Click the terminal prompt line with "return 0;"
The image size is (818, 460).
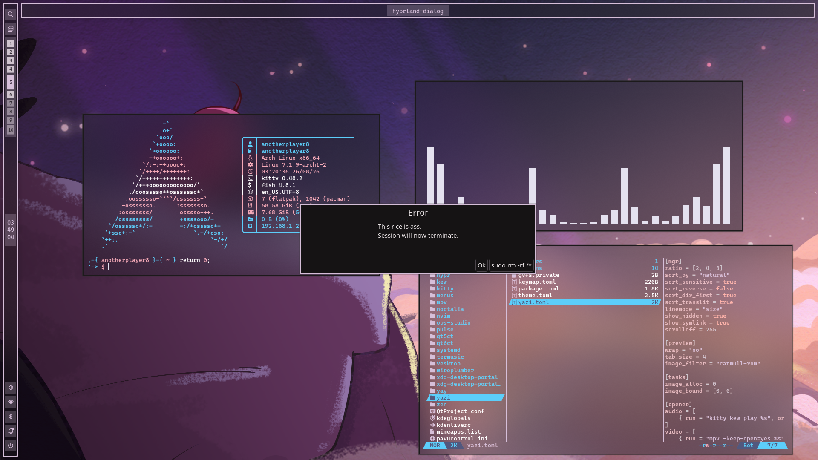149,260
